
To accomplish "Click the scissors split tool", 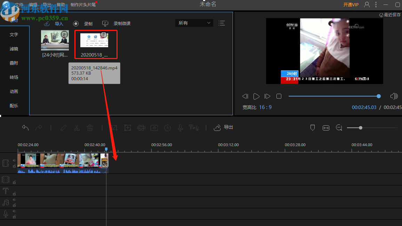I will [x=77, y=128].
